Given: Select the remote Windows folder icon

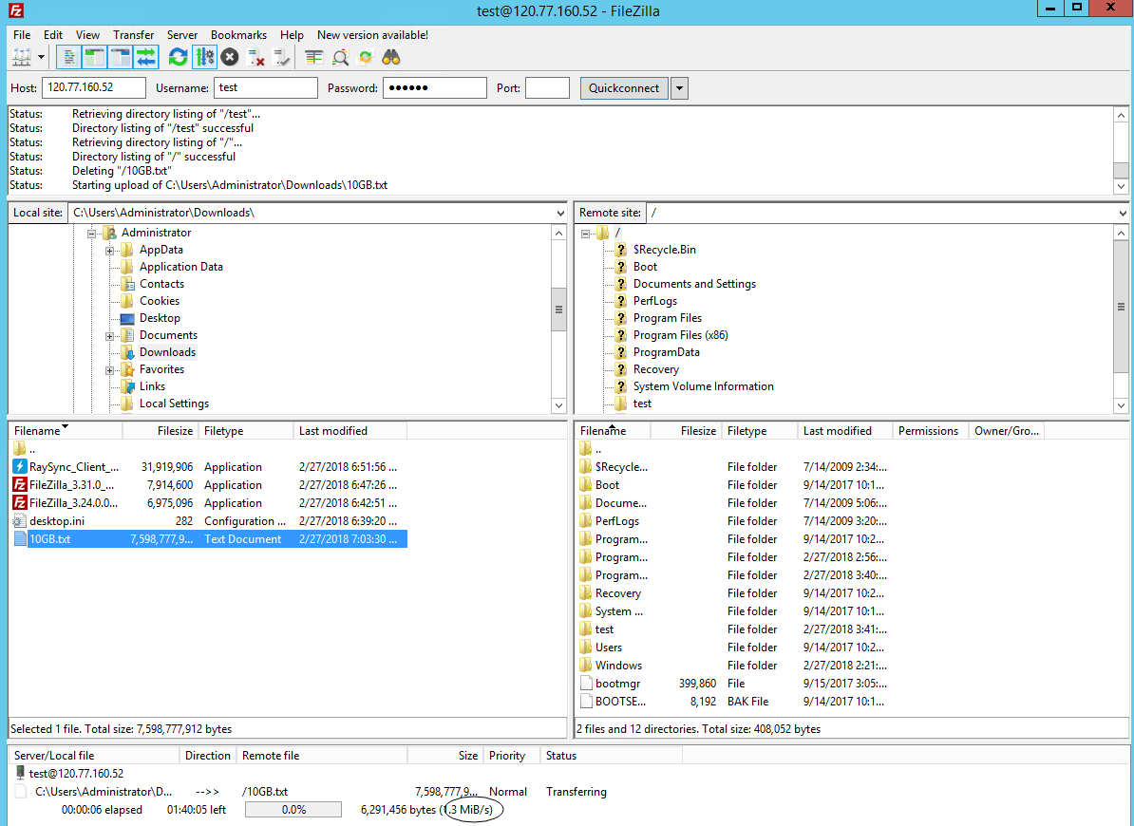Looking at the screenshot, I should pos(586,665).
